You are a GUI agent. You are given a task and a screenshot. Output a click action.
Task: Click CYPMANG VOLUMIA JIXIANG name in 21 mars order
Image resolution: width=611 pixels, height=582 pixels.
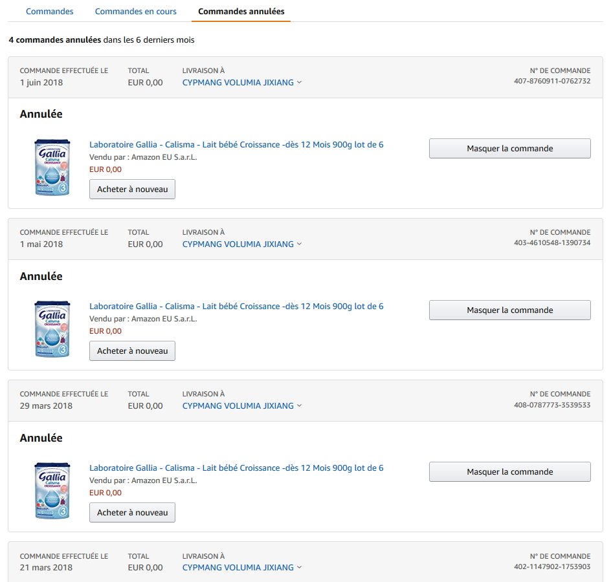[x=238, y=567]
